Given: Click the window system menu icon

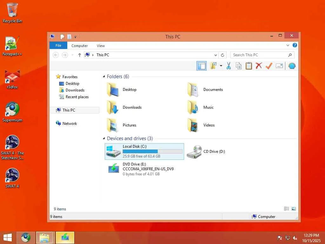Looking at the screenshot, I should (53, 37).
